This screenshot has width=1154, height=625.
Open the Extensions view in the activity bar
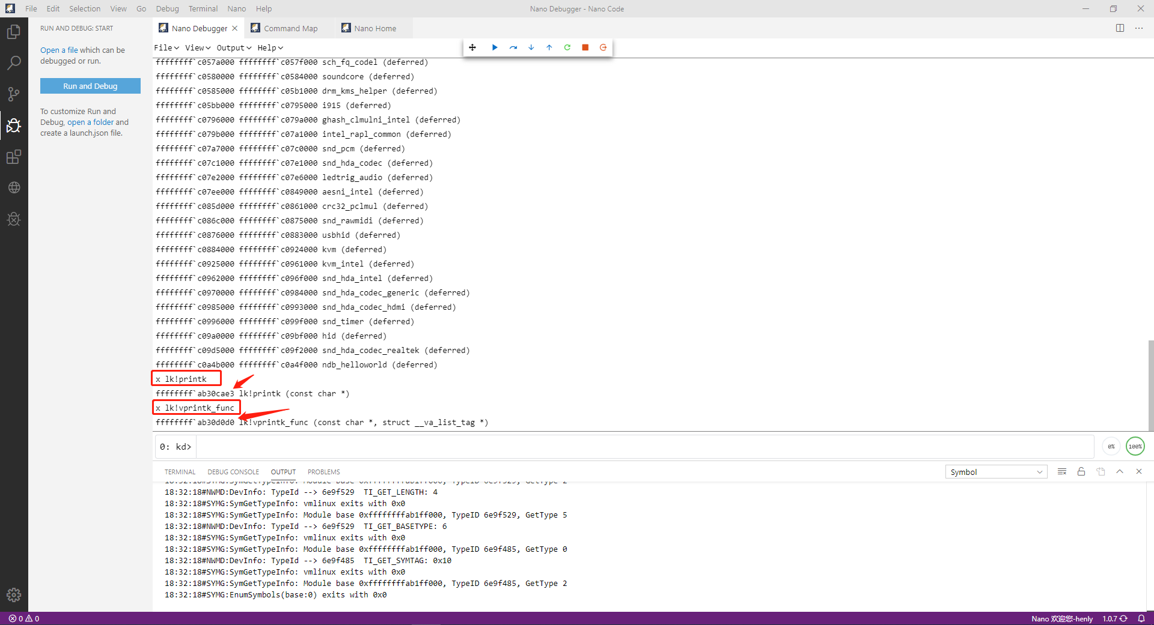pyautogui.click(x=14, y=157)
